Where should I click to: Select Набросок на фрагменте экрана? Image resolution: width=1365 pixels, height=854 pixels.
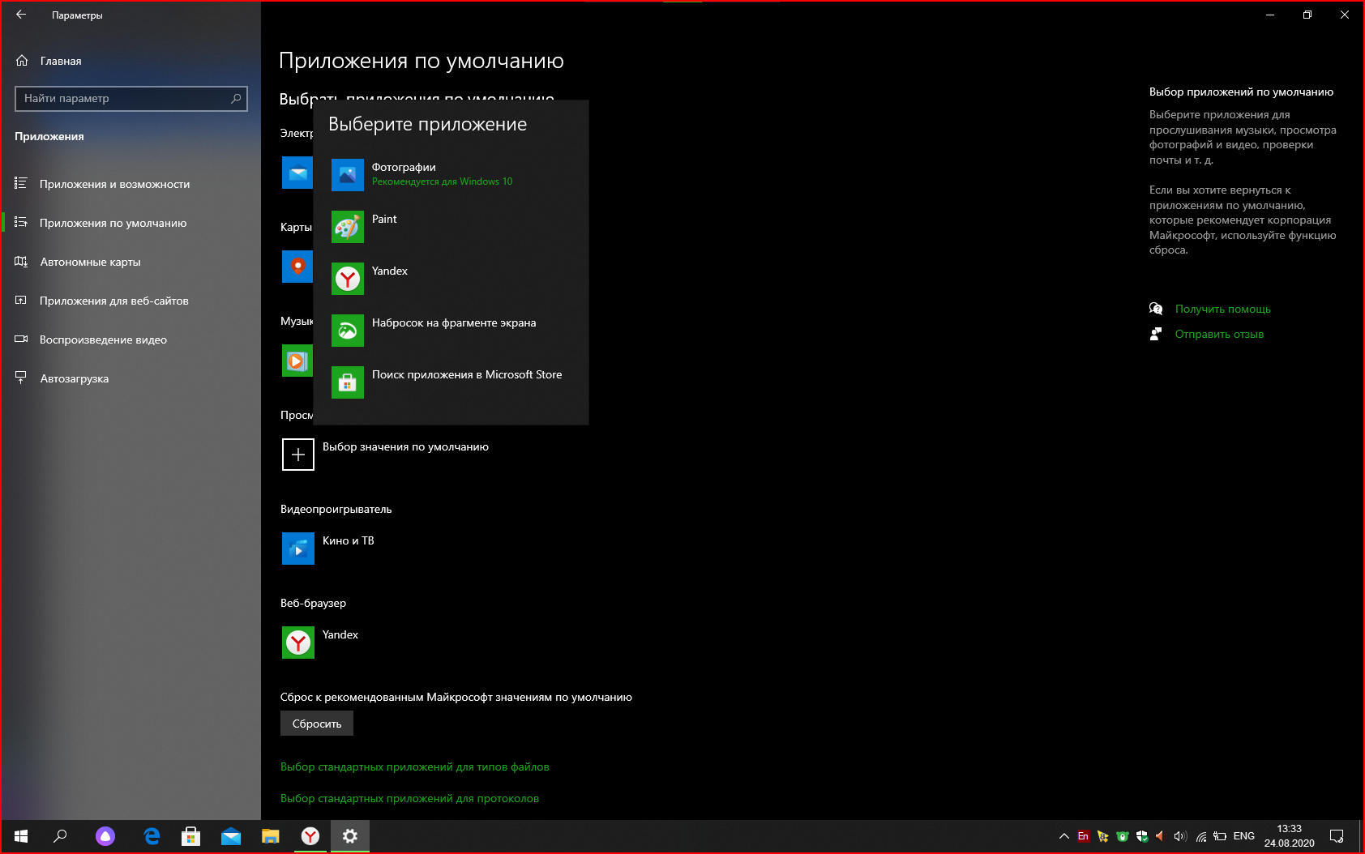coord(451,330)
